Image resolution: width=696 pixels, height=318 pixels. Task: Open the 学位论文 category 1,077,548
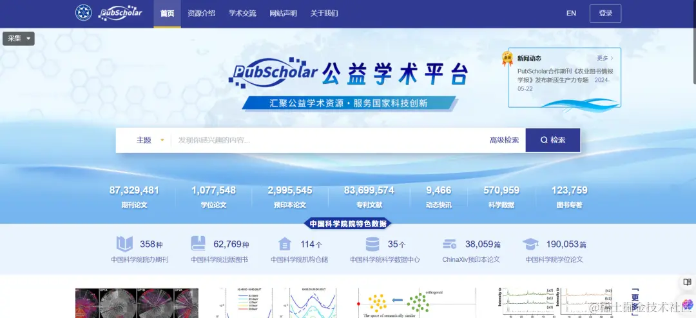[x=213, y=197]
